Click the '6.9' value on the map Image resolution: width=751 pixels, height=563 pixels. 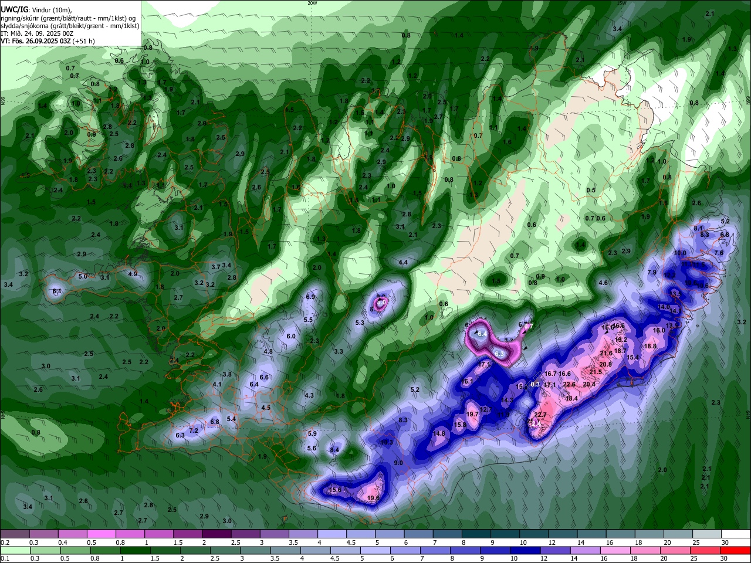click(x=310, y=297)
